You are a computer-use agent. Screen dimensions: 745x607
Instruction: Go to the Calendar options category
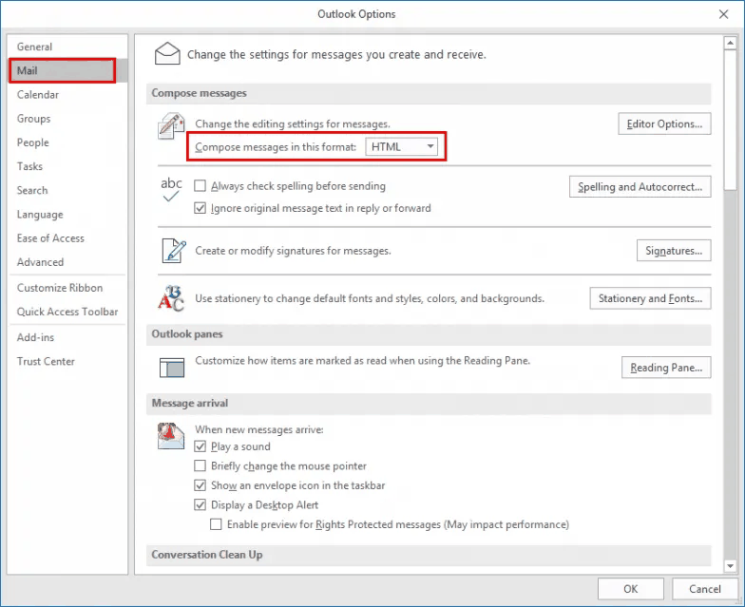[x=67, y=95]
